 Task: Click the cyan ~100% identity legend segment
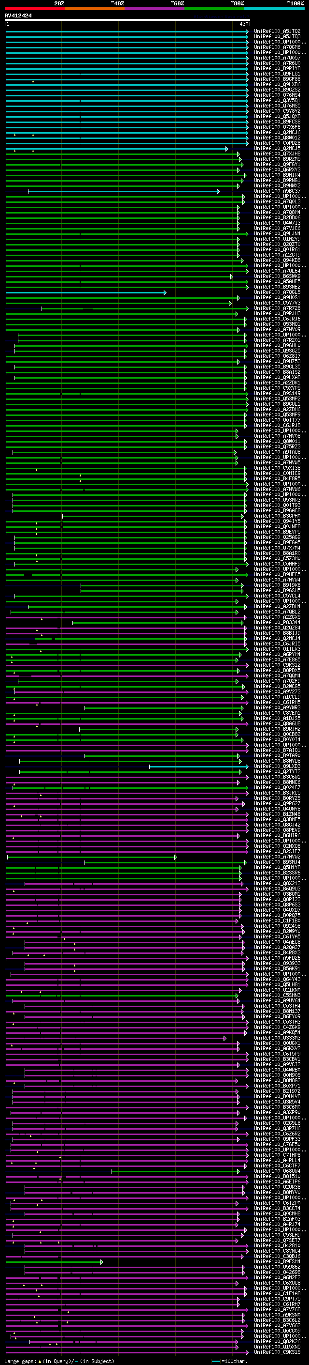click(274, 9)
